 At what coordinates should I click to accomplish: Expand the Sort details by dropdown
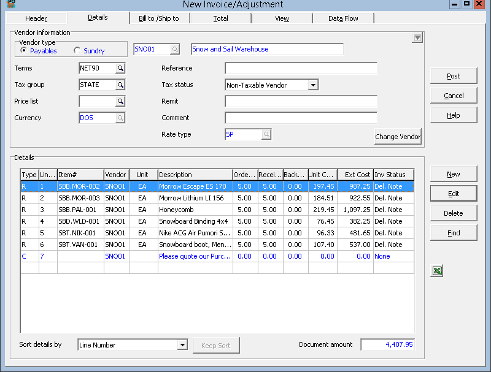click(x=182, y=345)
